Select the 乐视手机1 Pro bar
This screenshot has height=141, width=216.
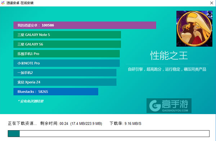67,54
